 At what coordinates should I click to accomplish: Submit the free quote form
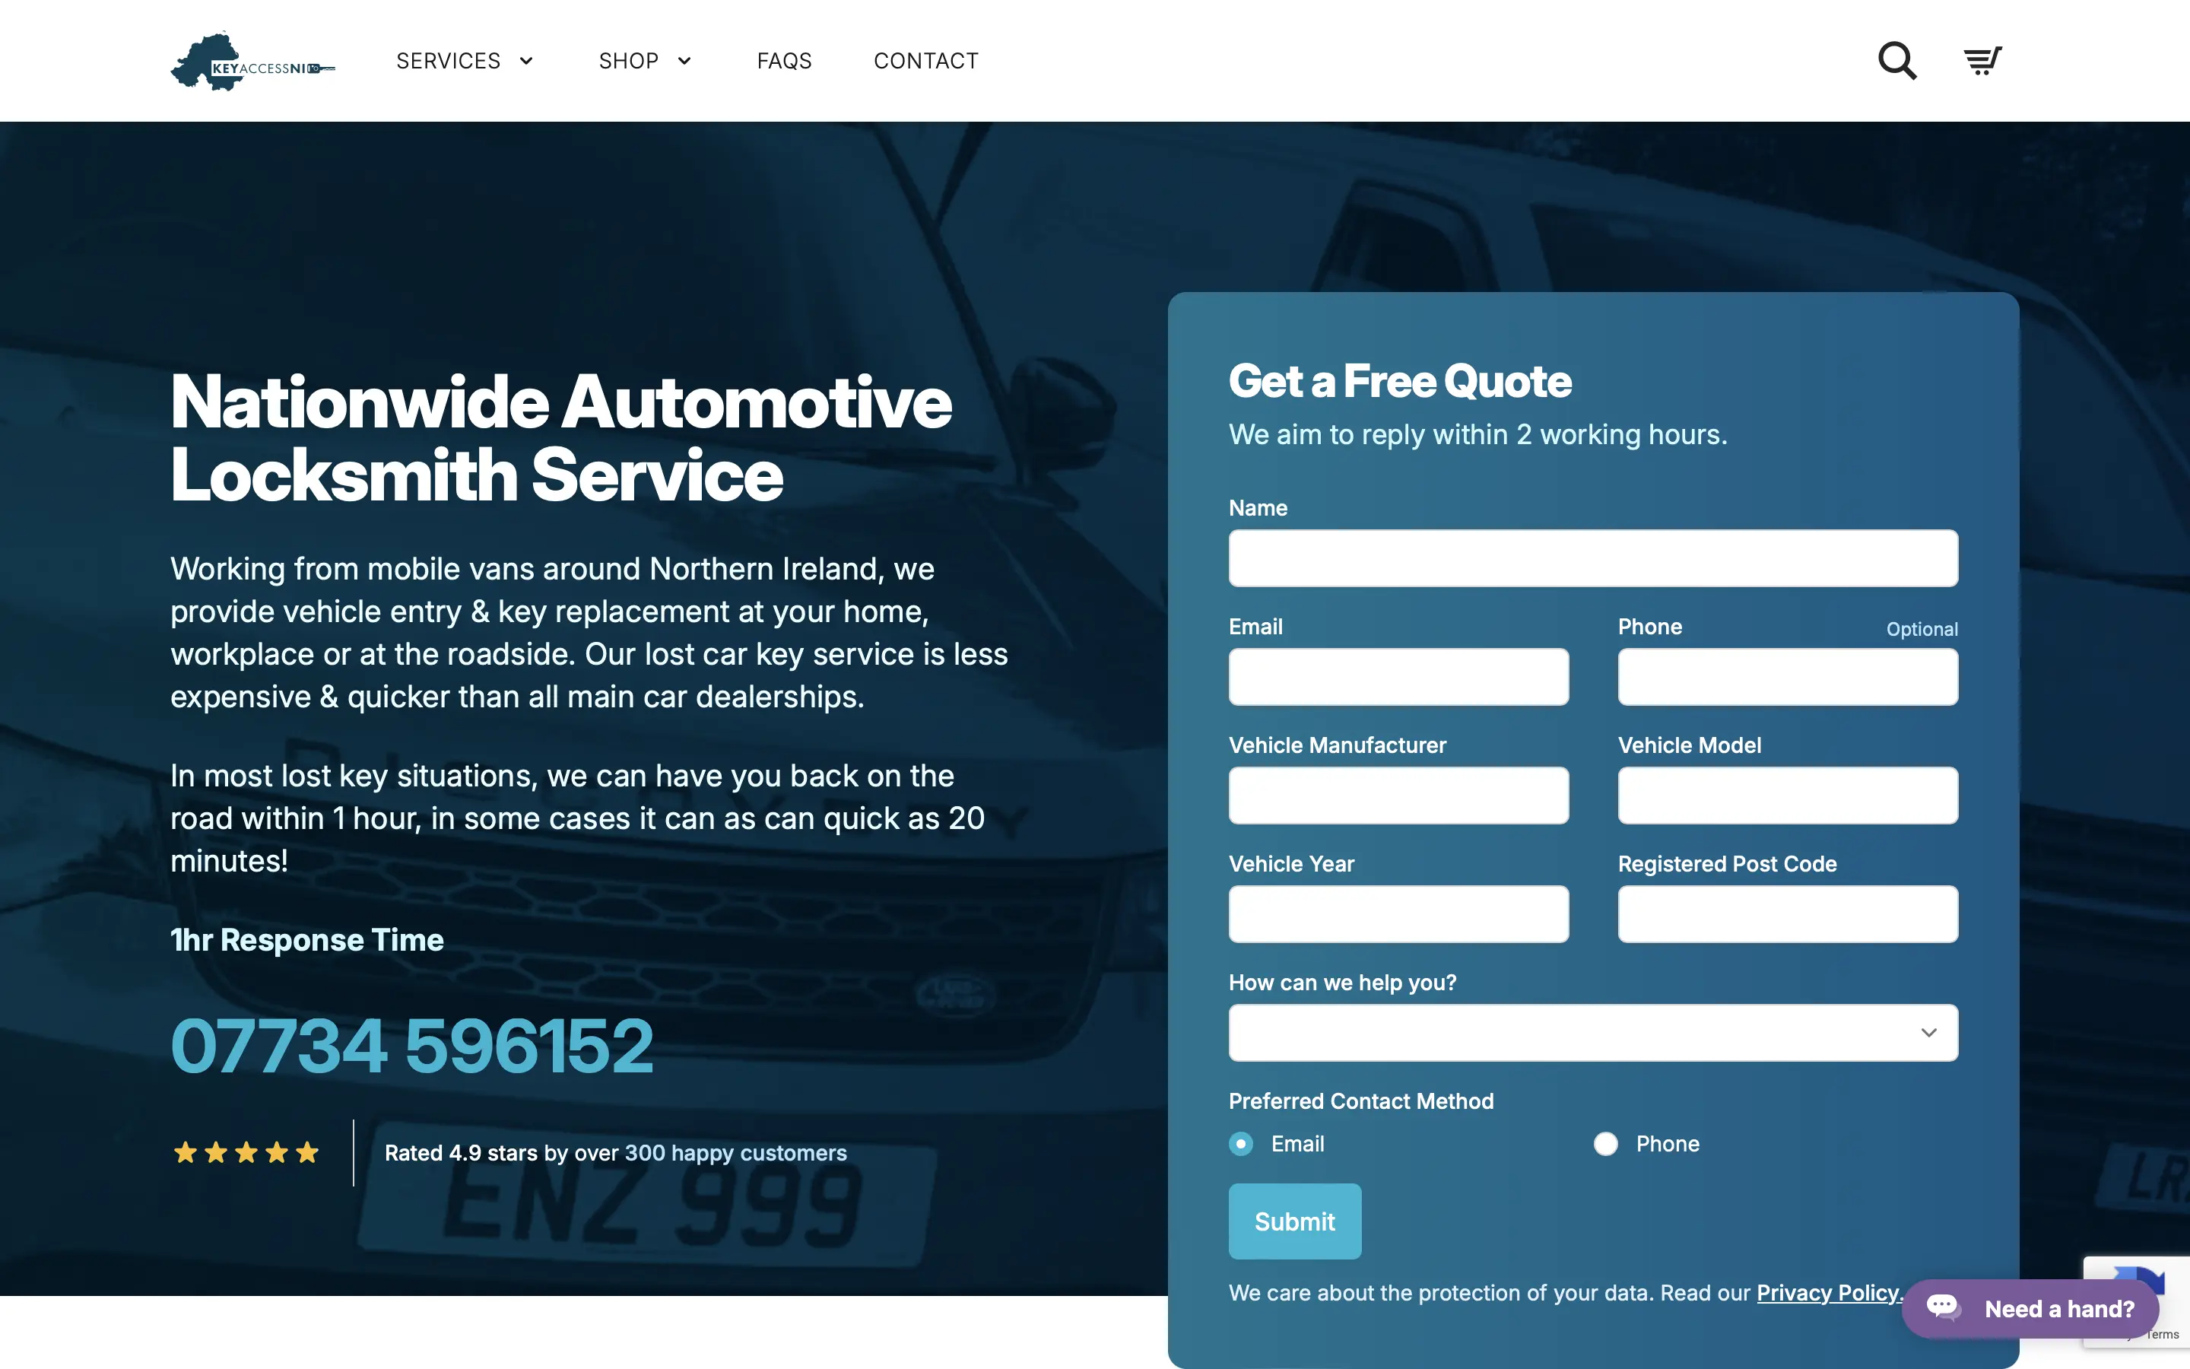pyautogui.click(x=1293, y=1219)
